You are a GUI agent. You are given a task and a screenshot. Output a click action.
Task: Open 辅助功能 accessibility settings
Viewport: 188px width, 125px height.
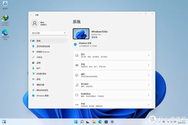49,85
